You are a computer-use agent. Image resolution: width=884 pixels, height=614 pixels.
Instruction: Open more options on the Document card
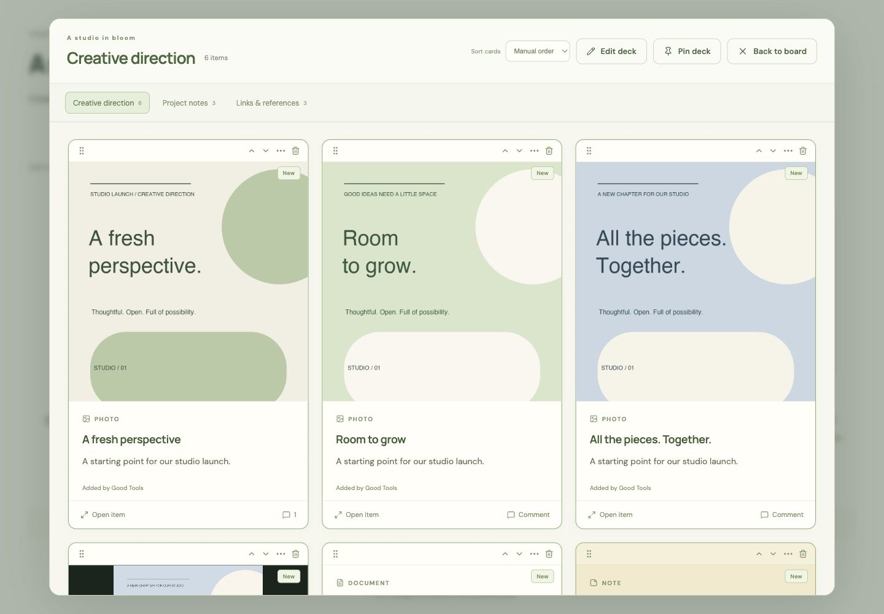[x=534, y=554]
